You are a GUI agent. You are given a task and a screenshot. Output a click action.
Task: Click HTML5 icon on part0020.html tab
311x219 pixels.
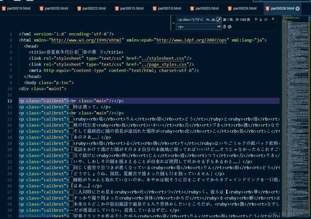(41, 9)
